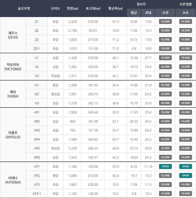Image resolution: width=196 pixels, height=198 pixels.
Task: Click the 표고차(m) column header
Action: point(93,8)
